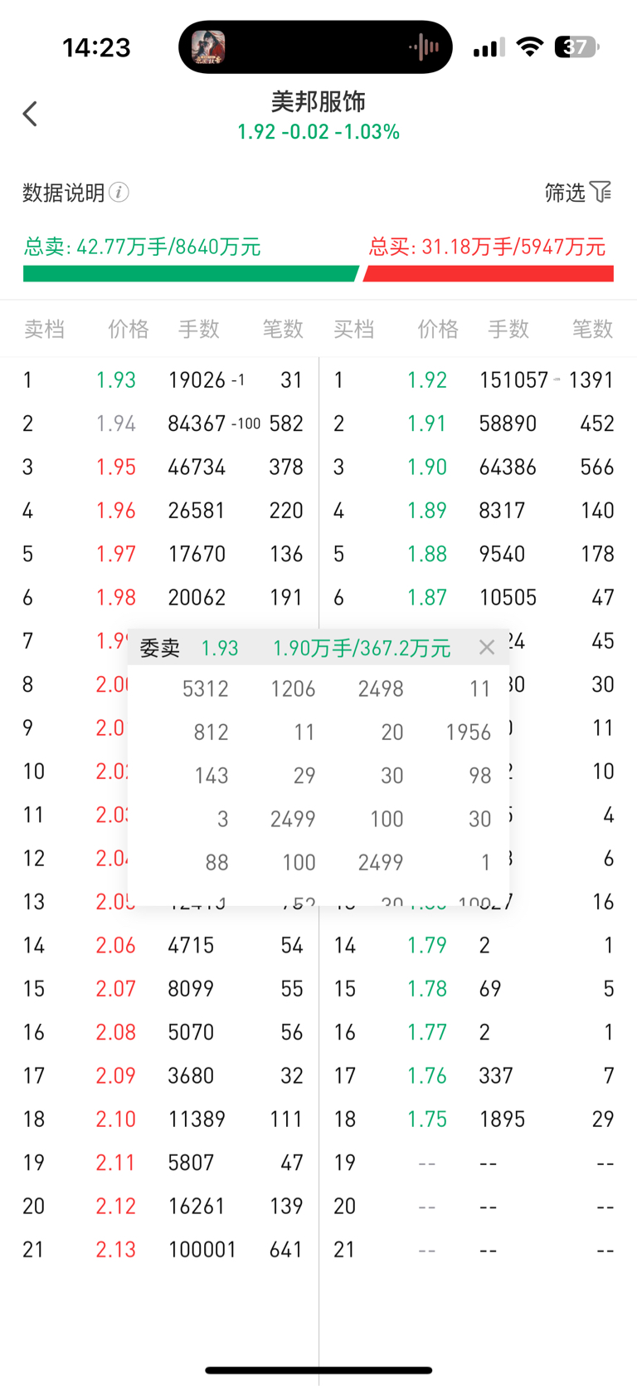637x1386 pixels.
Task: Close the 委卖 1.93 detail popup
Action: [487, 648]
